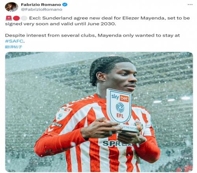The height and width of the screenshot is (173, 197).
Task: Click the sleeve EFL badge on shirt
Action: pyautogui.click(x=63, y=113)
